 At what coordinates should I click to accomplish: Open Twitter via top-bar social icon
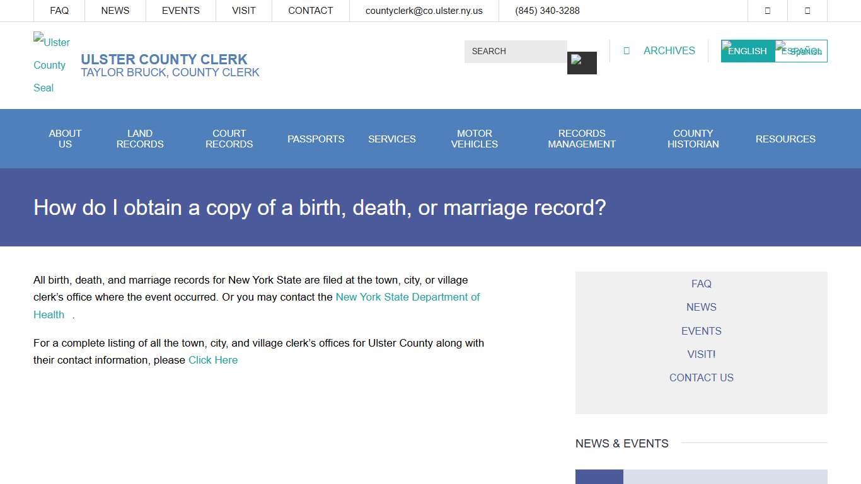tap(807, 10)
